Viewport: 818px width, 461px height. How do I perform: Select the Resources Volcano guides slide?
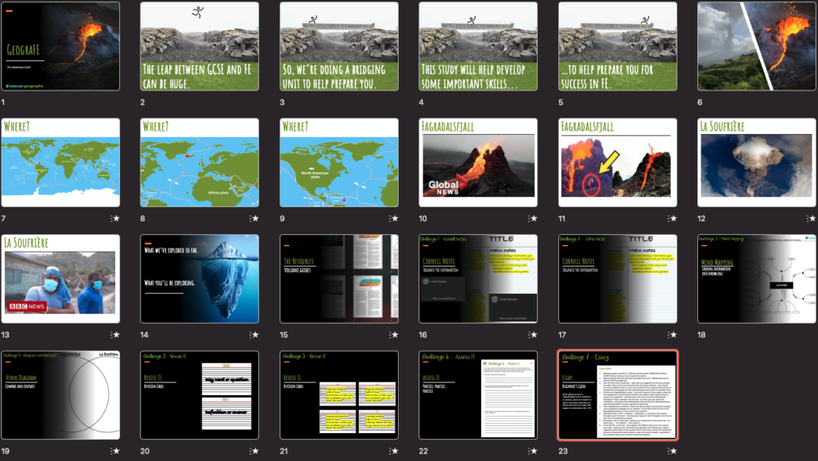click(339, 279)
